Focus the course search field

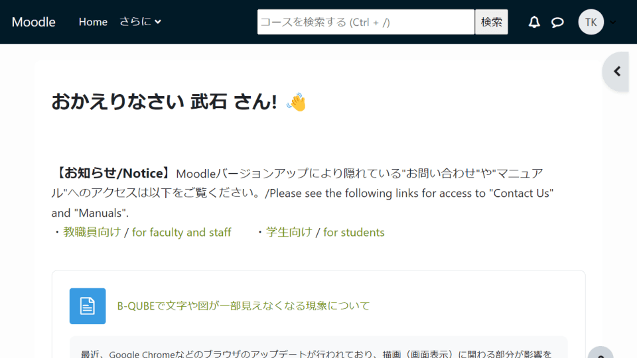[366, 22]
